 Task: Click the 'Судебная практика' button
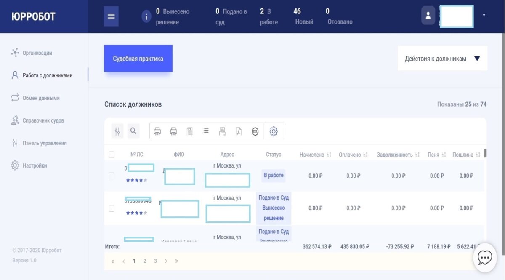tap(138, 59)
